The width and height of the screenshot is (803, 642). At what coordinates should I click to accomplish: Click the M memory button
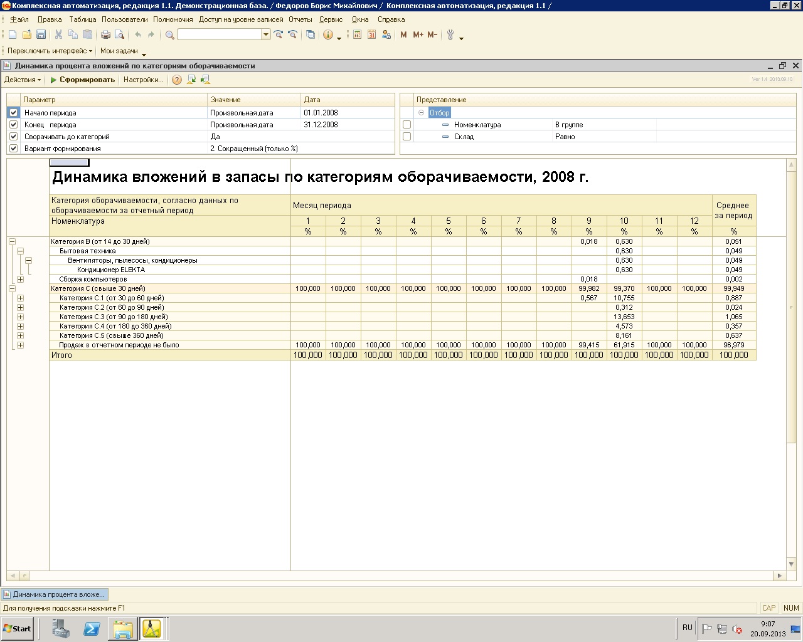(x=403, y=35)
